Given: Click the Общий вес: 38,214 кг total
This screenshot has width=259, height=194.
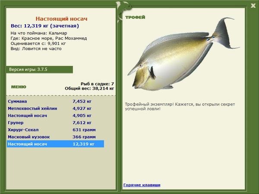Looking at the screenshot, I should tap(89, 88).
